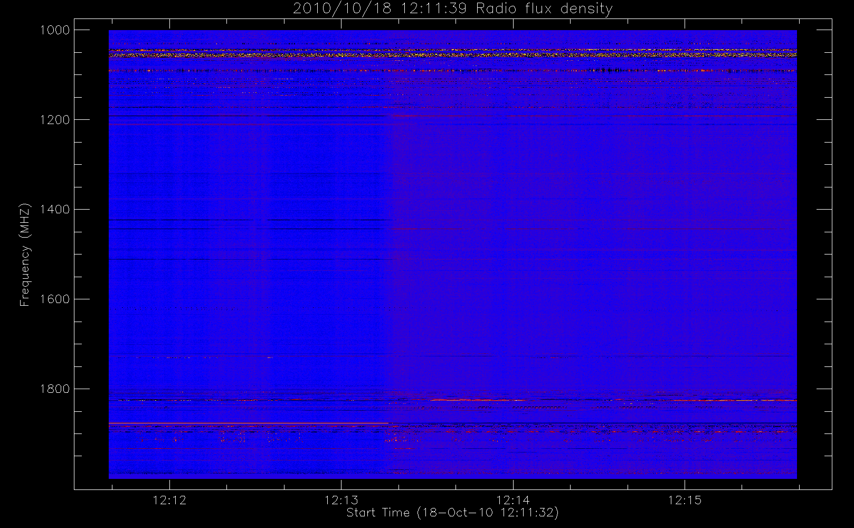Click the plot title "2010/10/18 12:11:39 Radio flux density"

pos(453,9)
